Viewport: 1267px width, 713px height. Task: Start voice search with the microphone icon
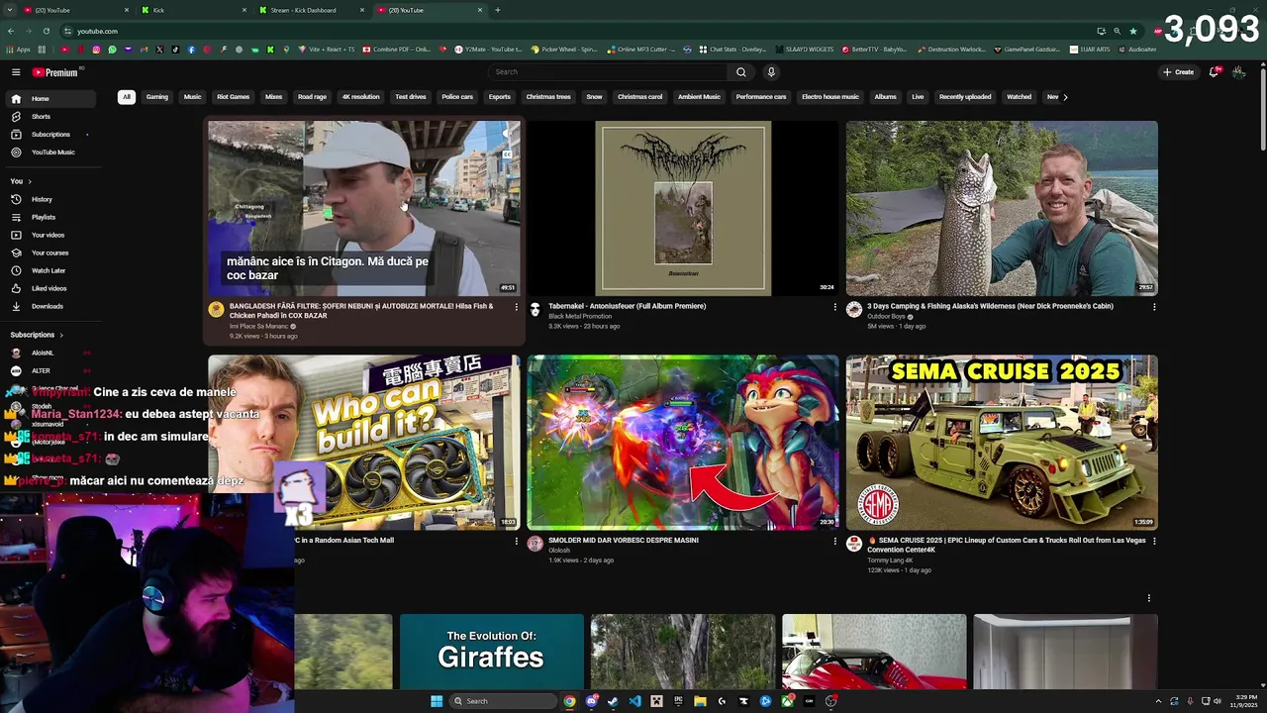[x=771, y=72]
